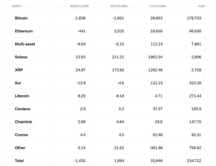Click Bitcoin AUM value 178,733

click(194, 18)
